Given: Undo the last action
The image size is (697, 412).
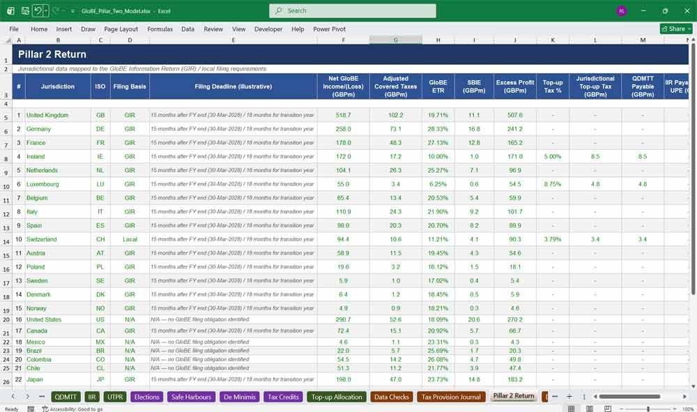Looking at the screenshot, I should [x=38, y=10].
